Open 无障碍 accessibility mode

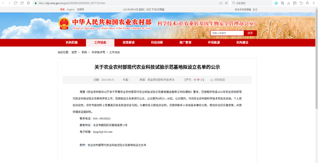point(80,9)
